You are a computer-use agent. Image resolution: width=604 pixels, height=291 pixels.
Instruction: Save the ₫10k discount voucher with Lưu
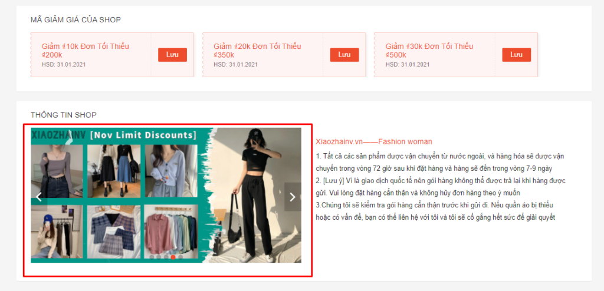point(172,55)
